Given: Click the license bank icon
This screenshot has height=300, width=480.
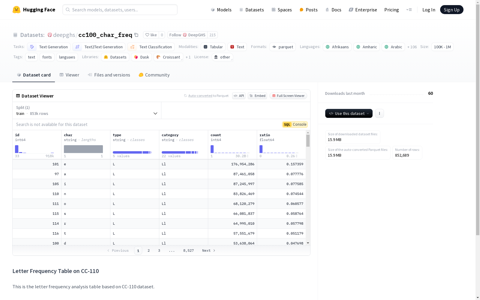Looking at the screenshot, I should coord(216,57).
